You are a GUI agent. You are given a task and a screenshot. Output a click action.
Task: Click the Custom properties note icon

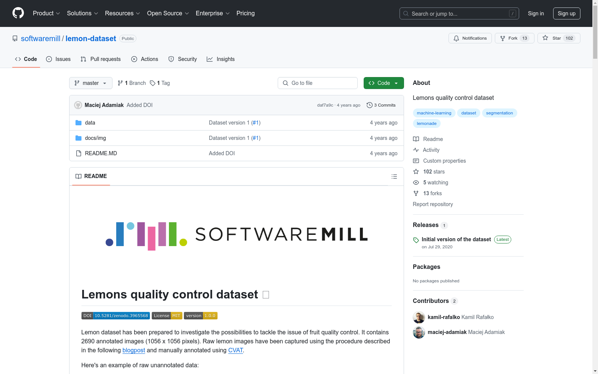tap(416, 161)
